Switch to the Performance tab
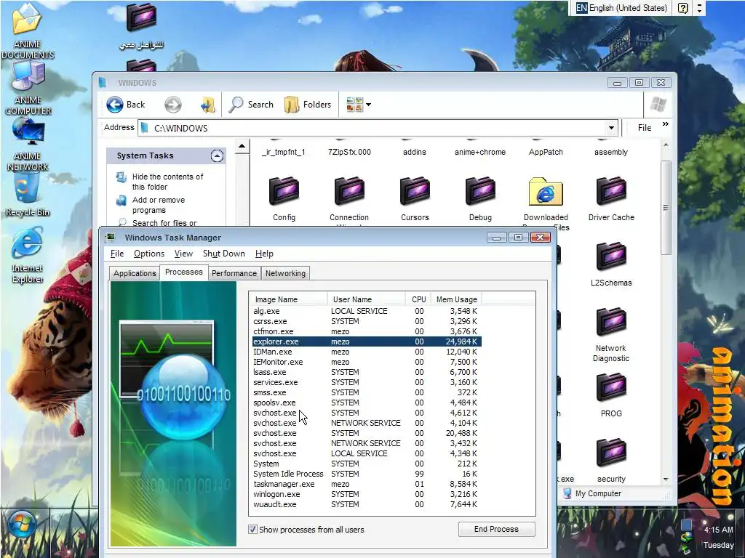This screenshot has width=745, height=558. [234, 273]
